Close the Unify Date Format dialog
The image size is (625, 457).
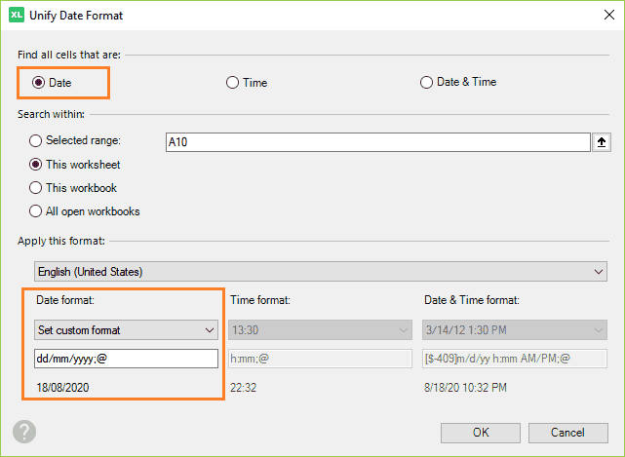[x=609, y=16]
